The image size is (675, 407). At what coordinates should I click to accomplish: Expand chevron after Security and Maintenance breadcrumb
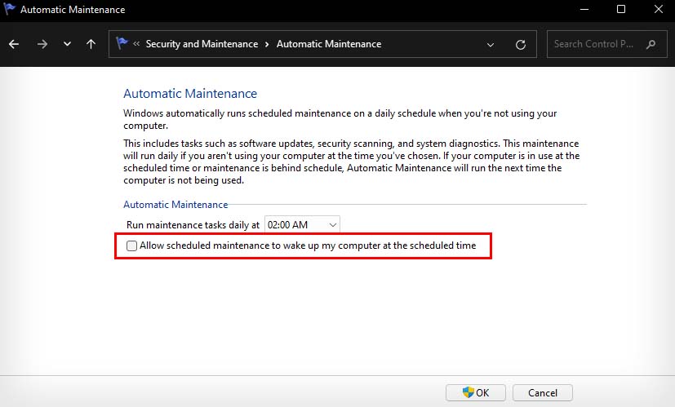click(x=267, y=44)
